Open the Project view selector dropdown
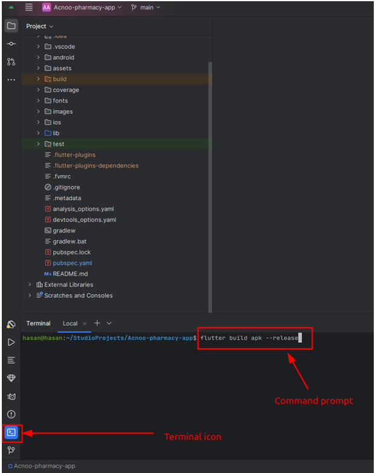The height and width of the screenshot is (473, 375). [40, 26]
